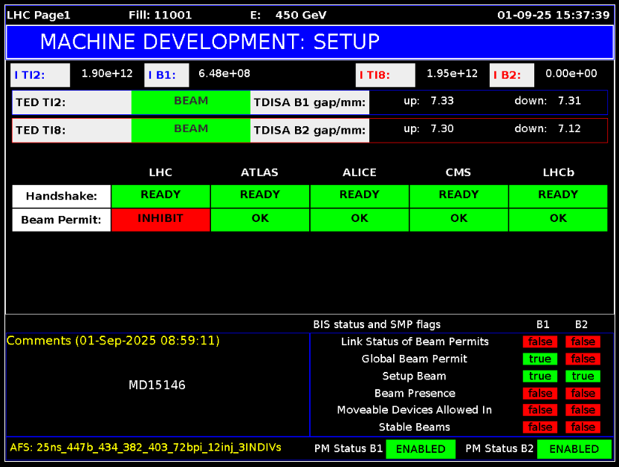Click the CMS column header
Screen dimensions: 619x467
click(x=458, y=172)
